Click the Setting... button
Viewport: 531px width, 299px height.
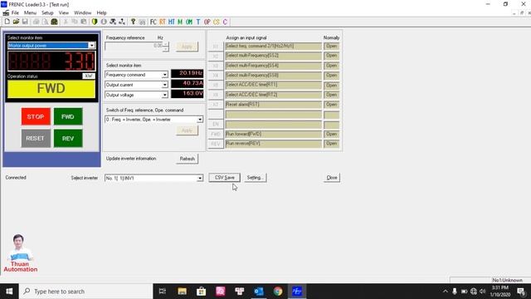[x=256, y=178]
